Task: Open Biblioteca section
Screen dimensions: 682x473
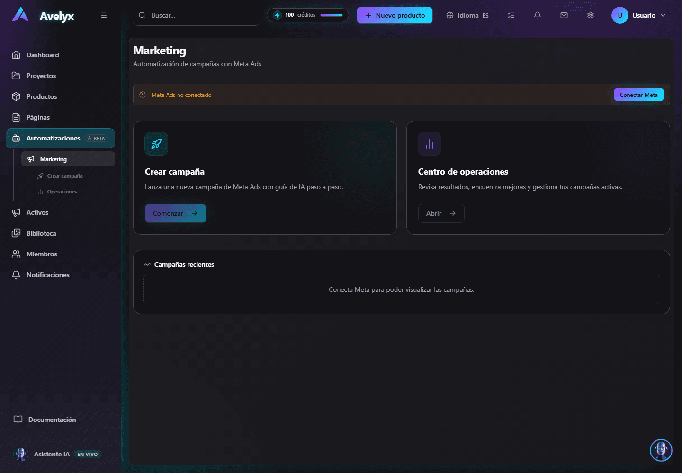Action: [x=60, y=233]
